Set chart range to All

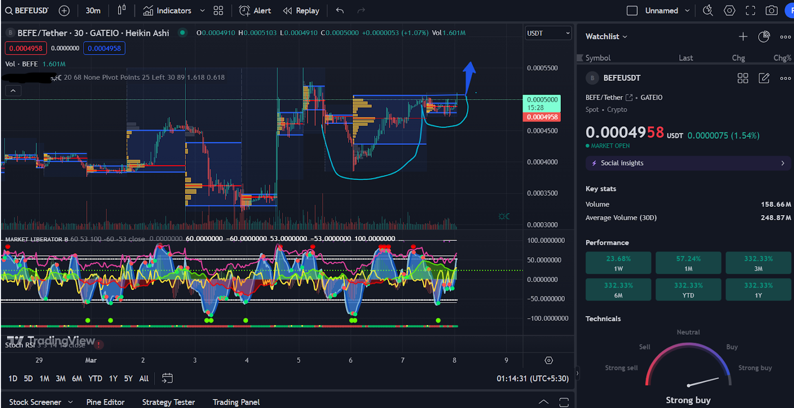coord(144,378)
